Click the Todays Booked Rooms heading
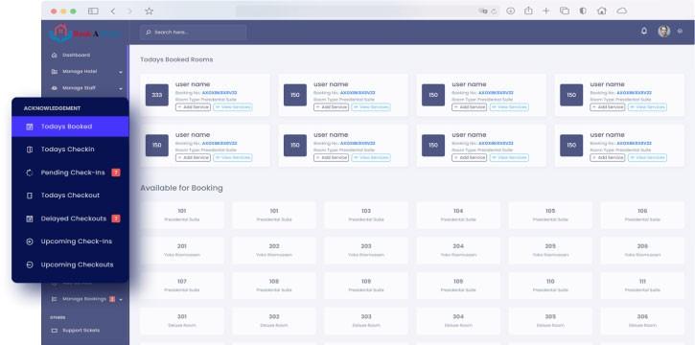The height and width of the screenshot is (345, 695). pos(176,59)
